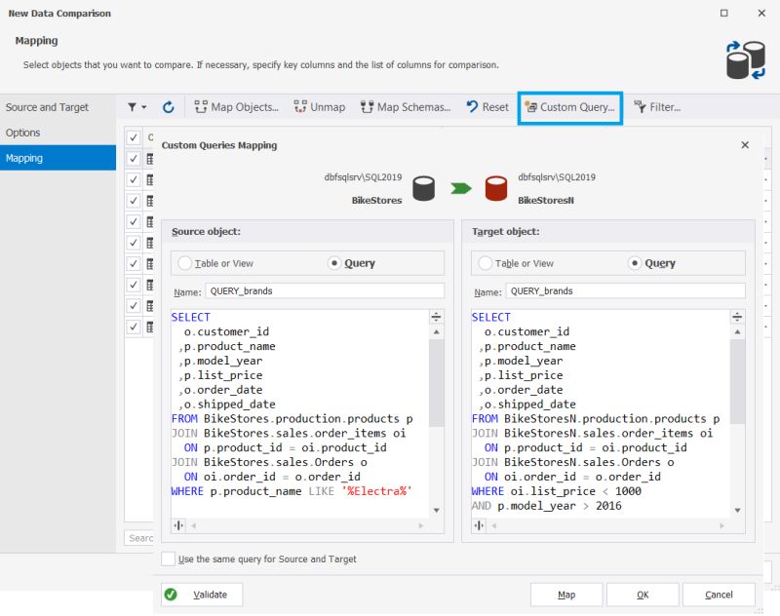Click the Refresh icon in mapping toolbar
780x616 pixels.
168,107
